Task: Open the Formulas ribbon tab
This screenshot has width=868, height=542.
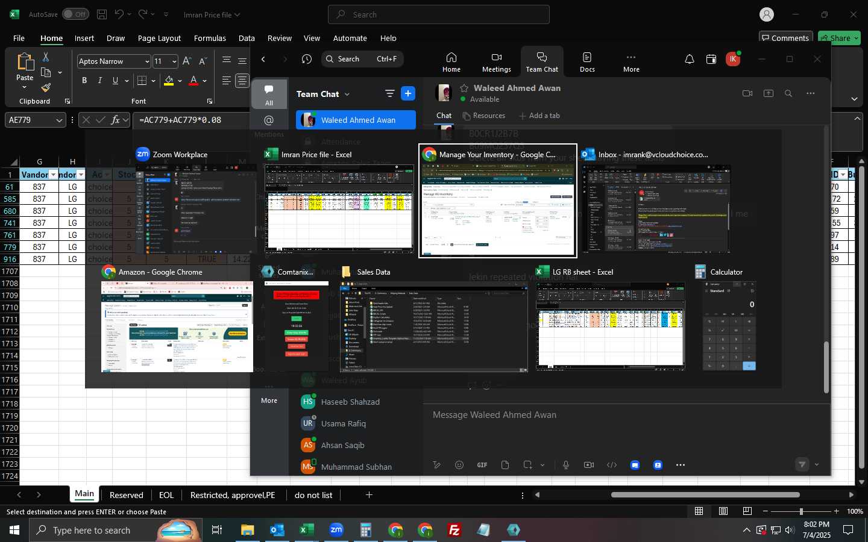Action: coord(210,38)
